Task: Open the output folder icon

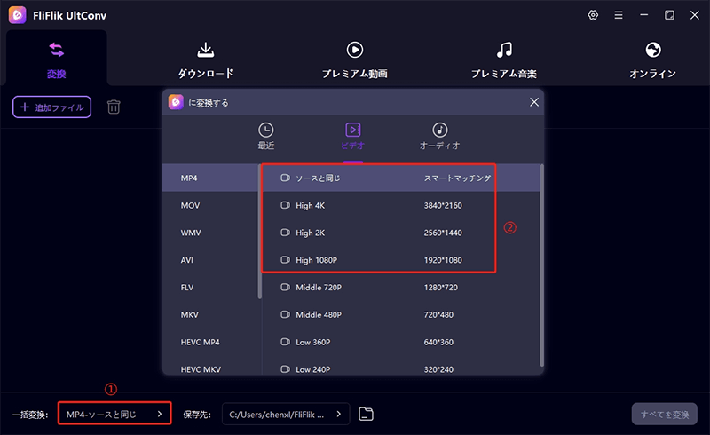Action: 367,414
